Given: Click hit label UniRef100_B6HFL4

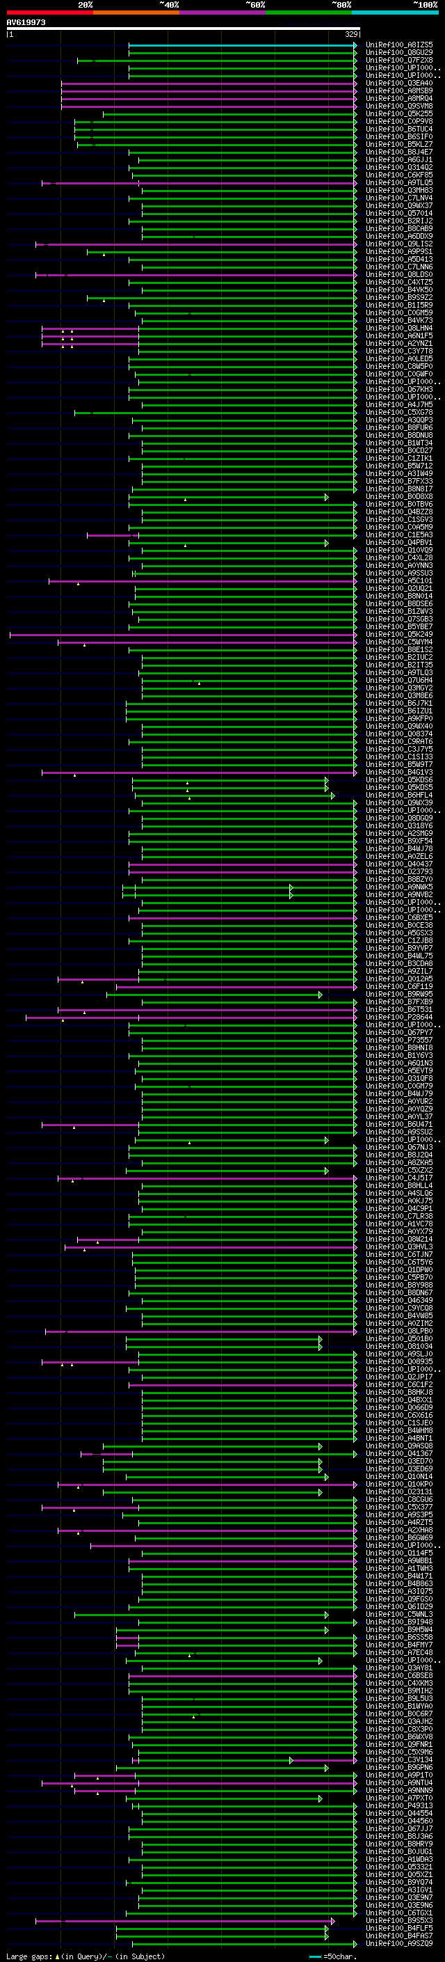Looking at the screenshot, I should pyautogui.click(x=399, y=795).
